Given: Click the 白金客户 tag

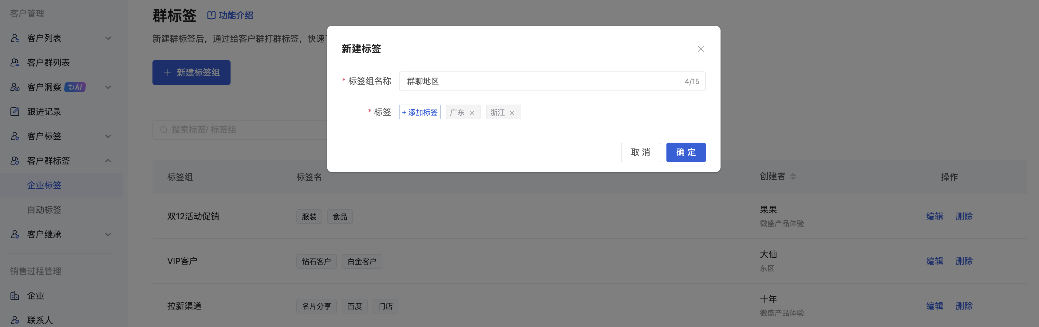Looking at the screenshot, I should (362, 261).
